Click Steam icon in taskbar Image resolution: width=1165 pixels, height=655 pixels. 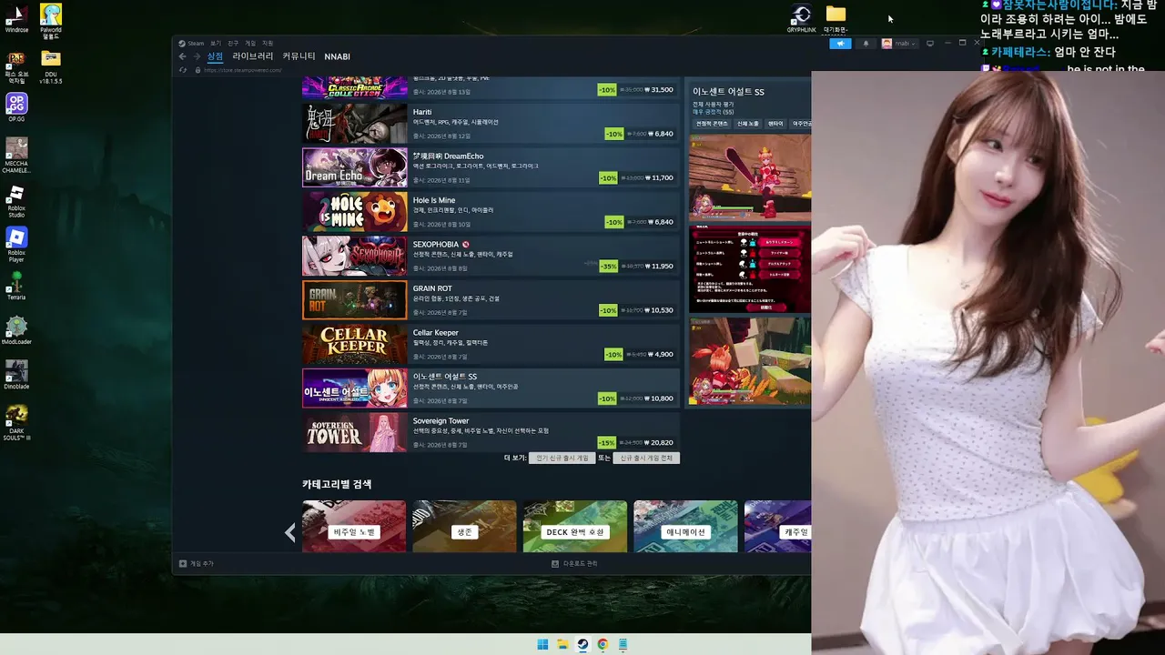coord(582,645)
